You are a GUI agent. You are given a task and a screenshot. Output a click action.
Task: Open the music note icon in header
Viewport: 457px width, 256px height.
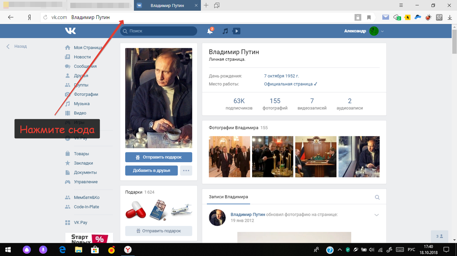tap(225, 31)
